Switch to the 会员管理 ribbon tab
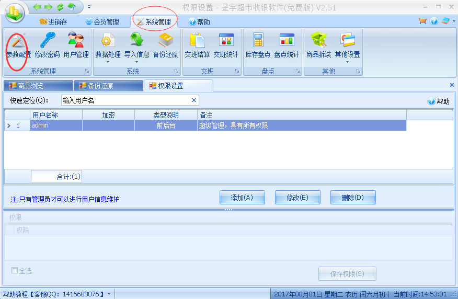 click(102, 22)
